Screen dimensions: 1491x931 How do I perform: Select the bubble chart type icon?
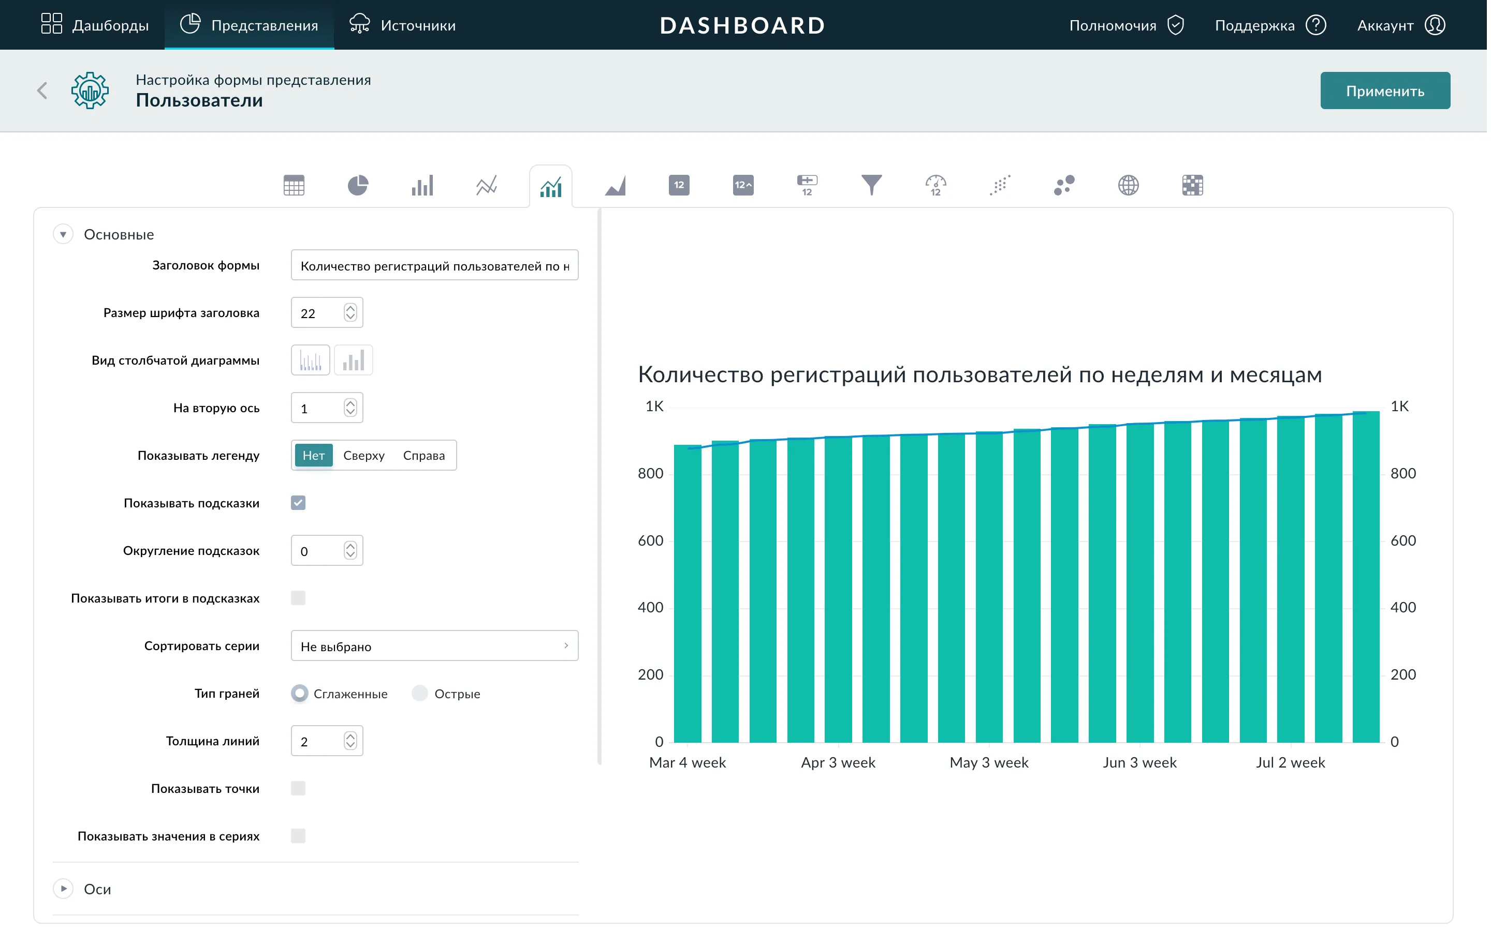(x=1064, y=185)
